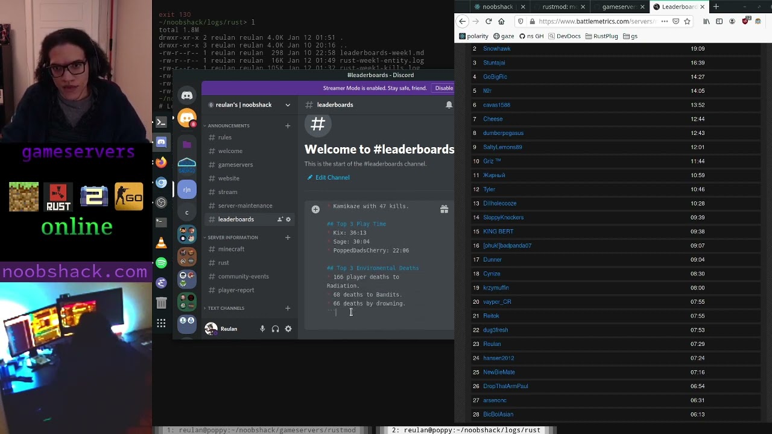Switch to the gameservers browser tab
This screenshot has height=434, width=772.
(619, 7)
